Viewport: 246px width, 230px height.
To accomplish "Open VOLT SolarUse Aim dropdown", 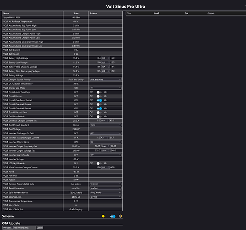I will pos(105,197).
